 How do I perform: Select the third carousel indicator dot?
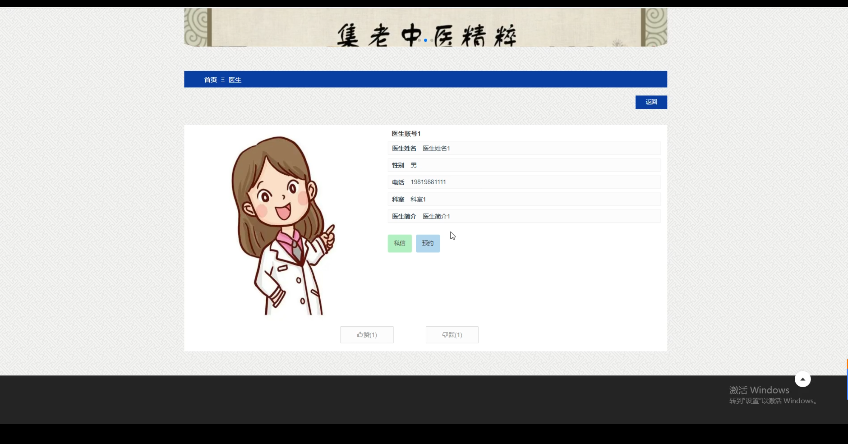tap(432, 40)
